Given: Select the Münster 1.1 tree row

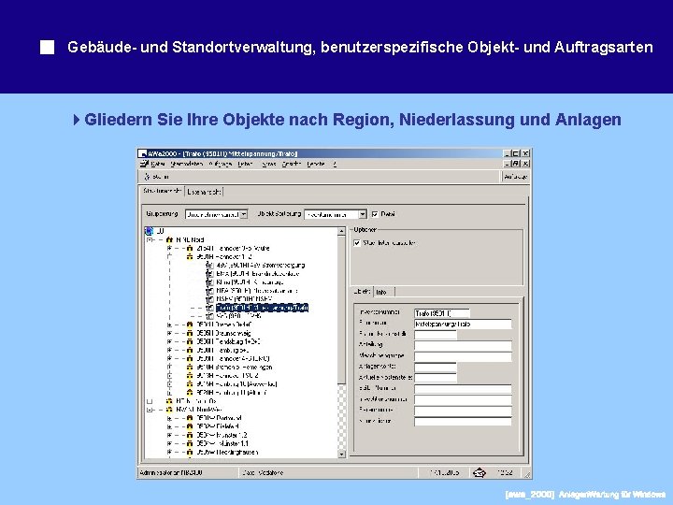Looking at the screenshot, I should (222, 443).
